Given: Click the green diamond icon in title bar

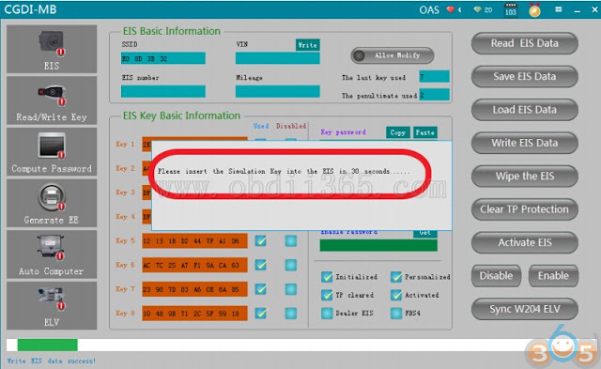Looking at the screenshot, I should [478, 9].
